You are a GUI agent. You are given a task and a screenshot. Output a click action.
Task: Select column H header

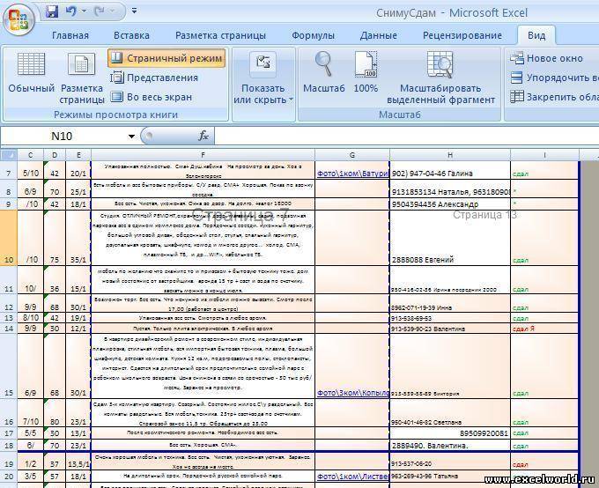tap(450, 155)
